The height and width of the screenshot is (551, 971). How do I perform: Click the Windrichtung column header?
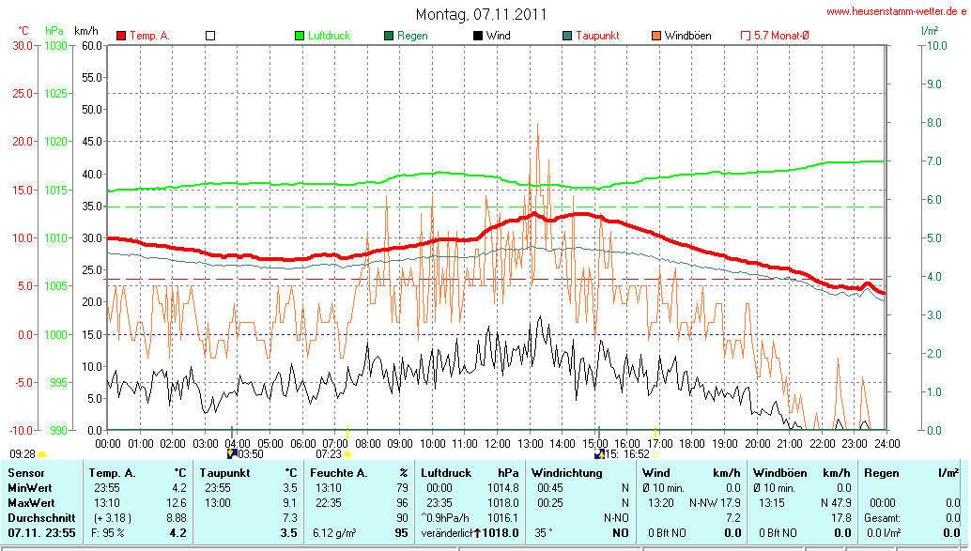click(566, 472)
